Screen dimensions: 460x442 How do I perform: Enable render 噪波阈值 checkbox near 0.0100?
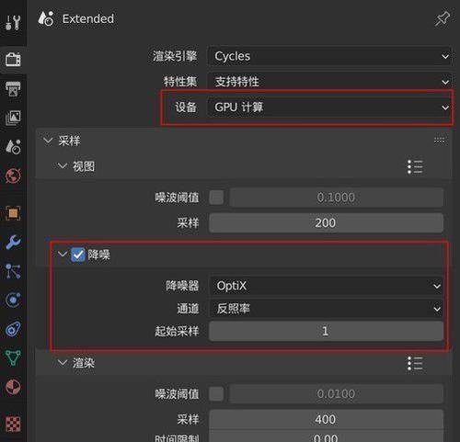pos(216,394)
